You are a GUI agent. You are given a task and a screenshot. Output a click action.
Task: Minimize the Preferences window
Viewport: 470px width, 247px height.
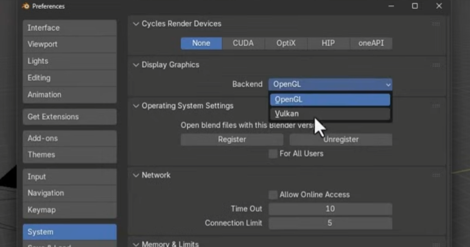[x=391, y=6]
